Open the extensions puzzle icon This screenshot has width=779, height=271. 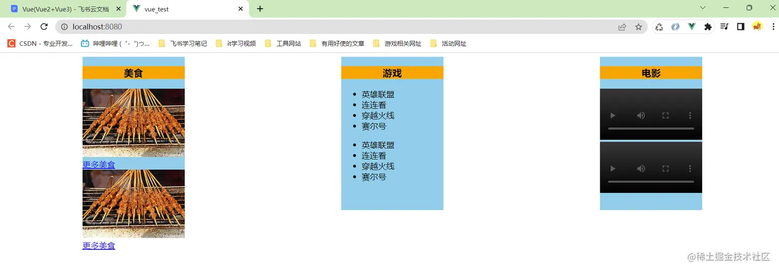pos(708,27)
